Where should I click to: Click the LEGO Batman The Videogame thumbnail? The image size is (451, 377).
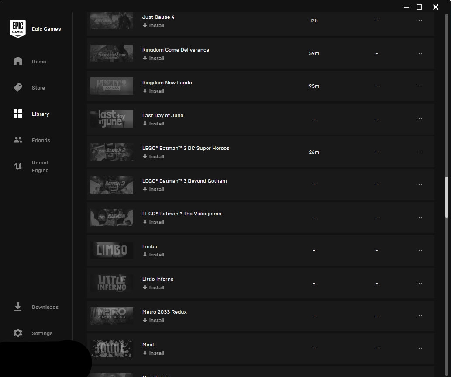112,218
